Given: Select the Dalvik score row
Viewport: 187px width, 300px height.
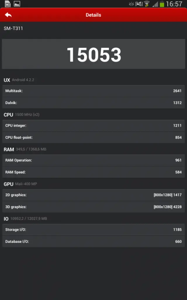Looking at the screenshot, I should 93,103.
